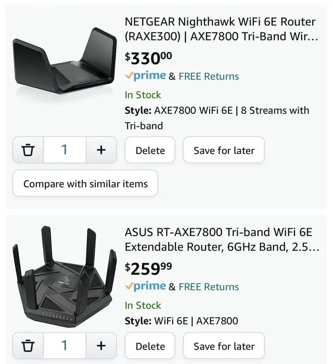This screenshot has width=333, height=364.
Task: View the ASUS router product image
Action: (65, 277)
